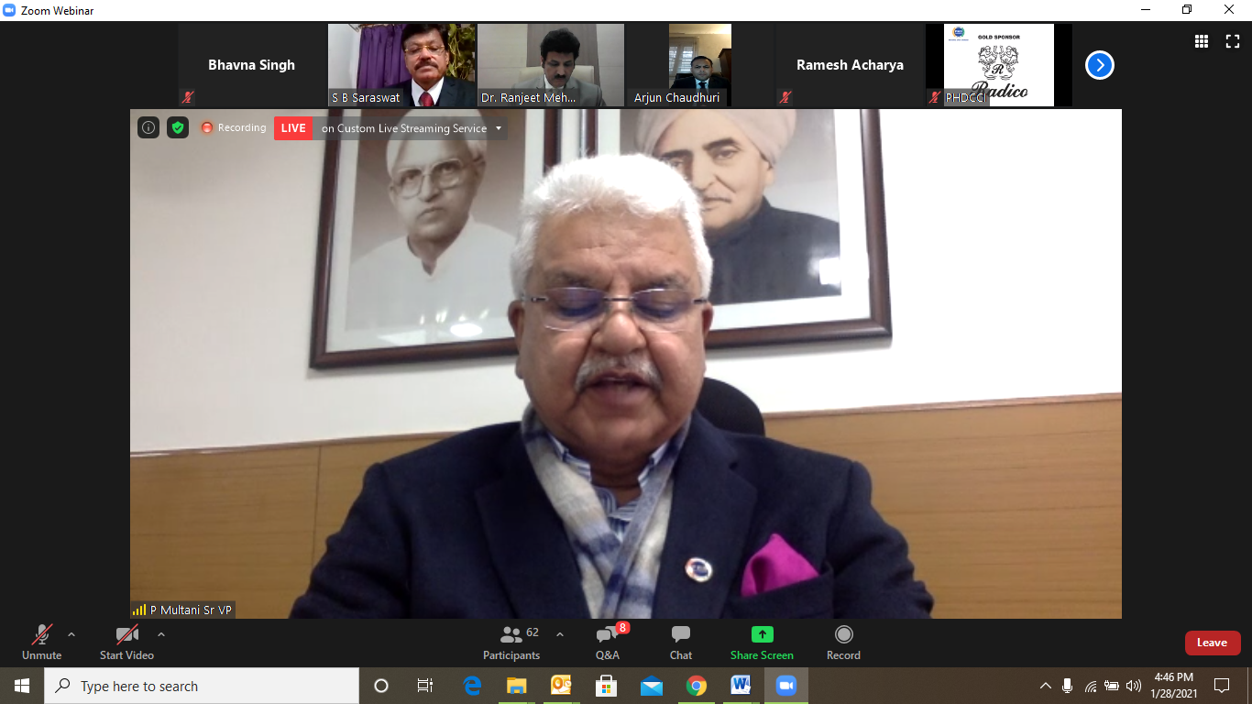
Task: Click the Share Screen icon
Action: click(x=762, y=634)
